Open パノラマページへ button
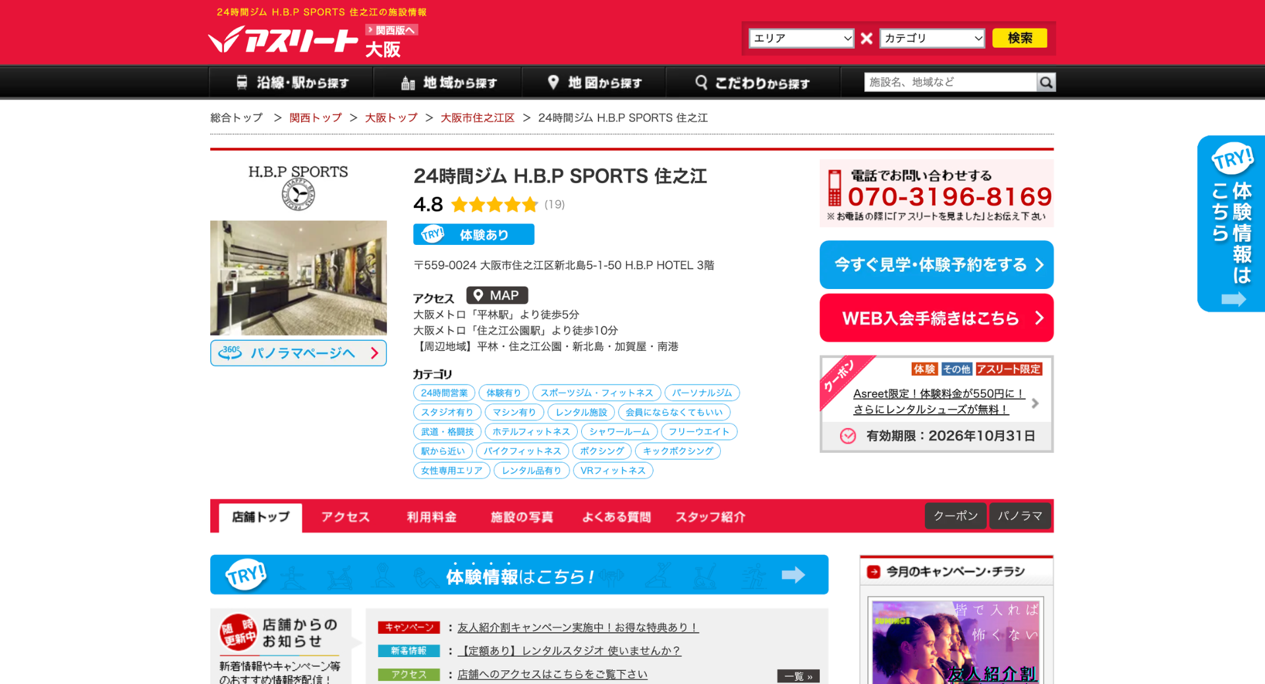Image resolution: width=1265 pixels, height=684 pixels. (x=298, y=353)
